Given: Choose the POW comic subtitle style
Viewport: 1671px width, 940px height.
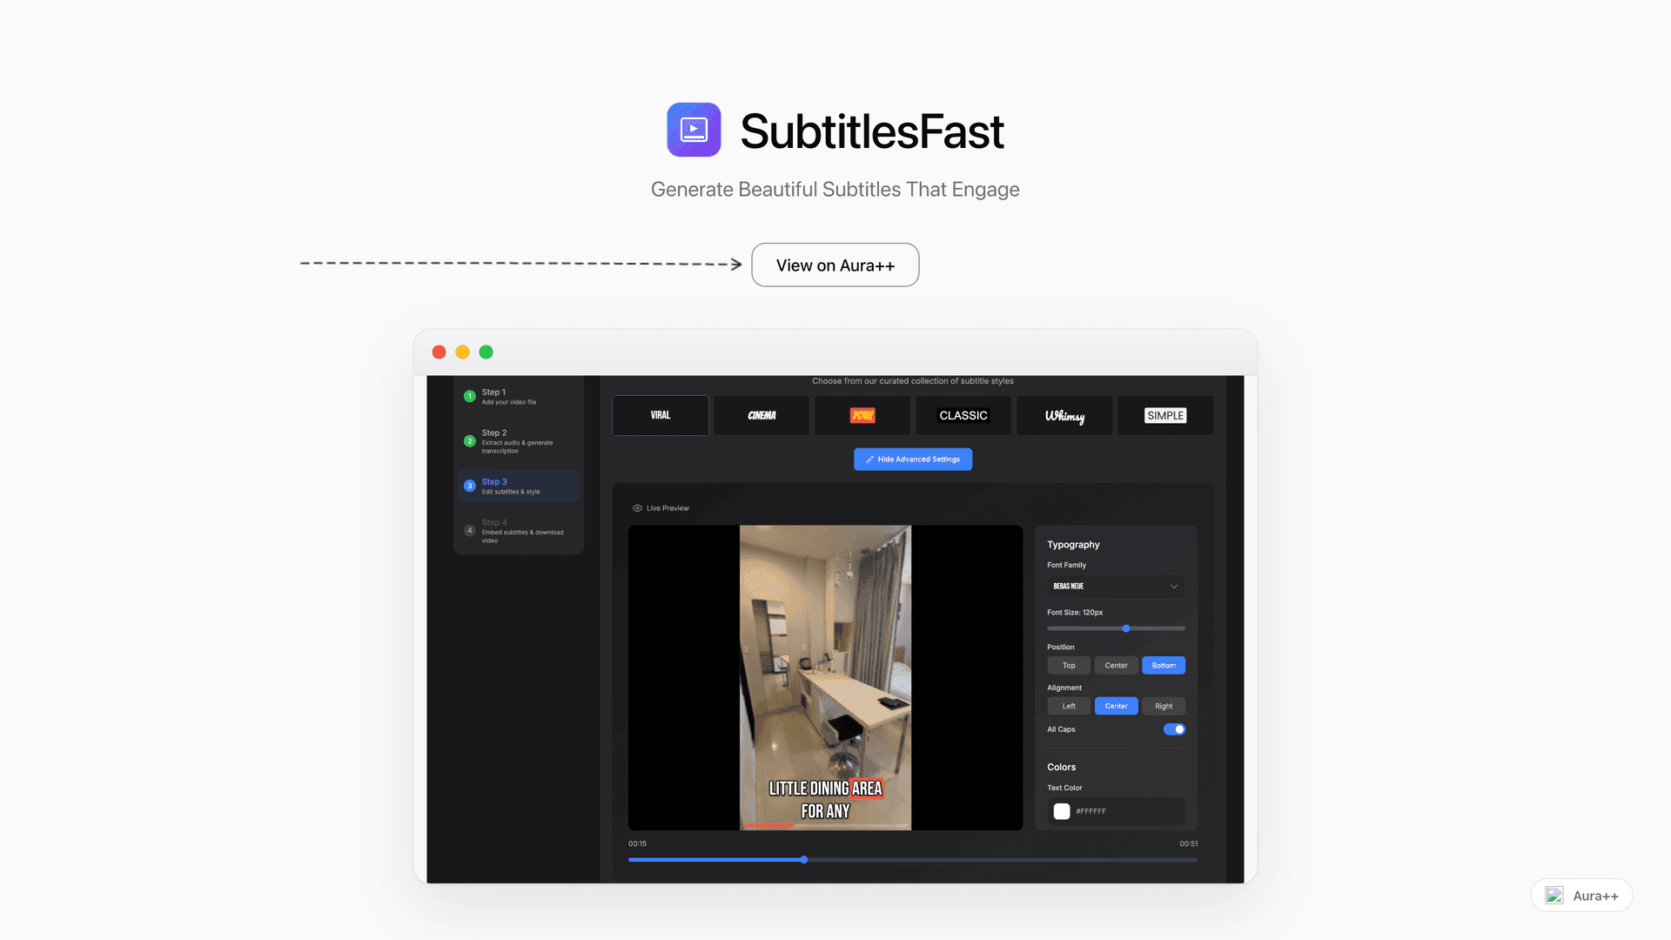Looking at the screenshot, I should (862, 415).
